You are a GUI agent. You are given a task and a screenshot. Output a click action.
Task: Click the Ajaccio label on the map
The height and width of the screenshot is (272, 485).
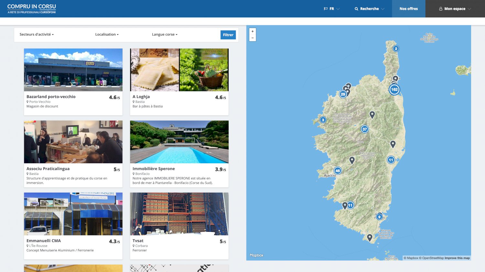pyautogui.click(x=330, y=176)
